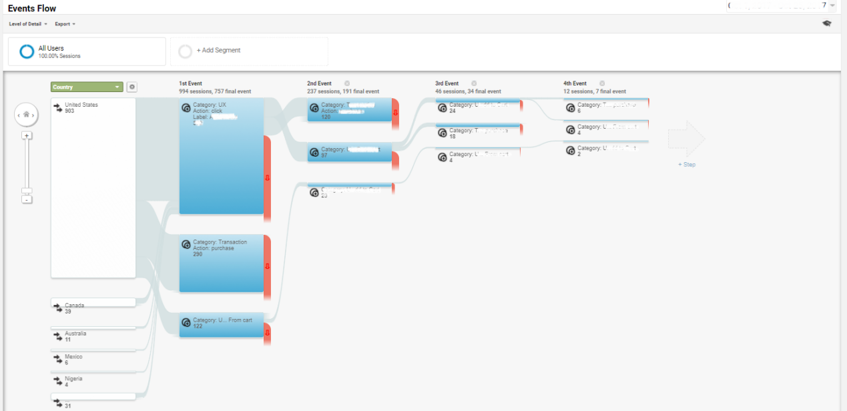Click the Transaction purchase node event icon
Screen dimensions: 847x411
click(186, 246)
